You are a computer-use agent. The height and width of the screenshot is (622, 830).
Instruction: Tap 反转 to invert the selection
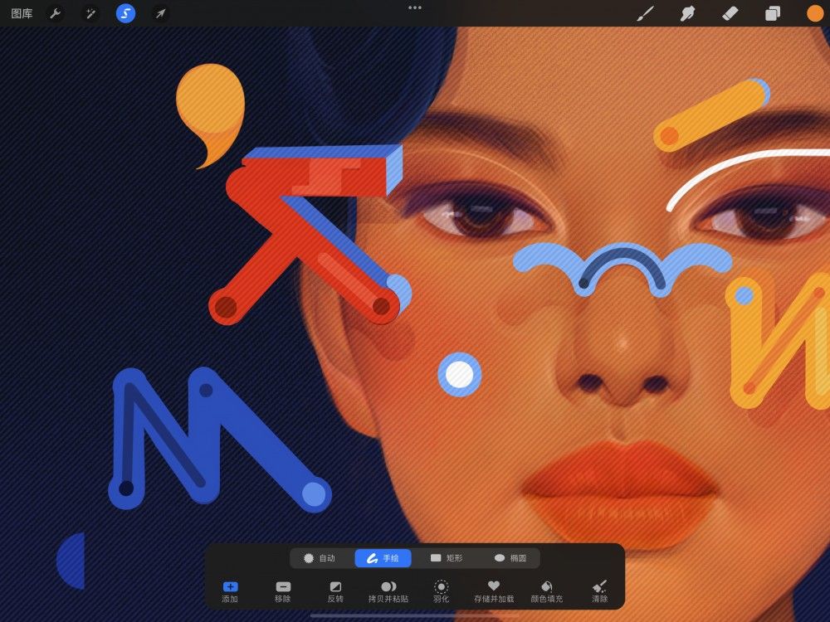pos(335,587)
